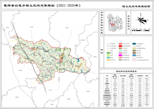Click the large blue reservoir on the map
Image resolution: width=154 pixels, height=109 pixels.
point(78,60)
